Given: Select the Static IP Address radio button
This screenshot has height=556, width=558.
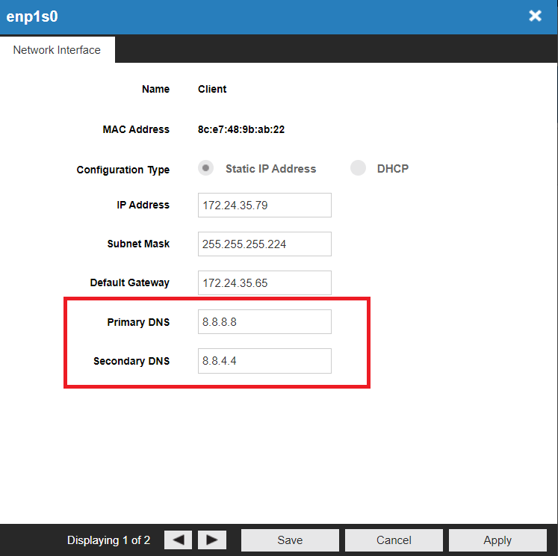Looking at the screenshot, I should pos(206,168).
